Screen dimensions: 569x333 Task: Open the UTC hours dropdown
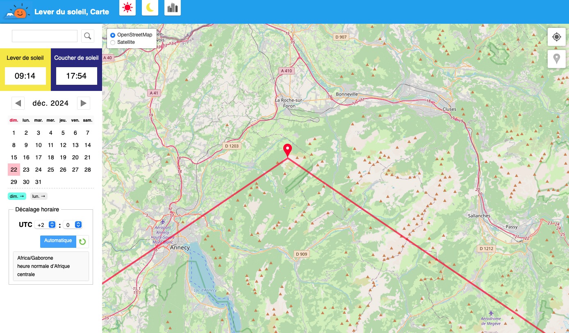[46, 225]
